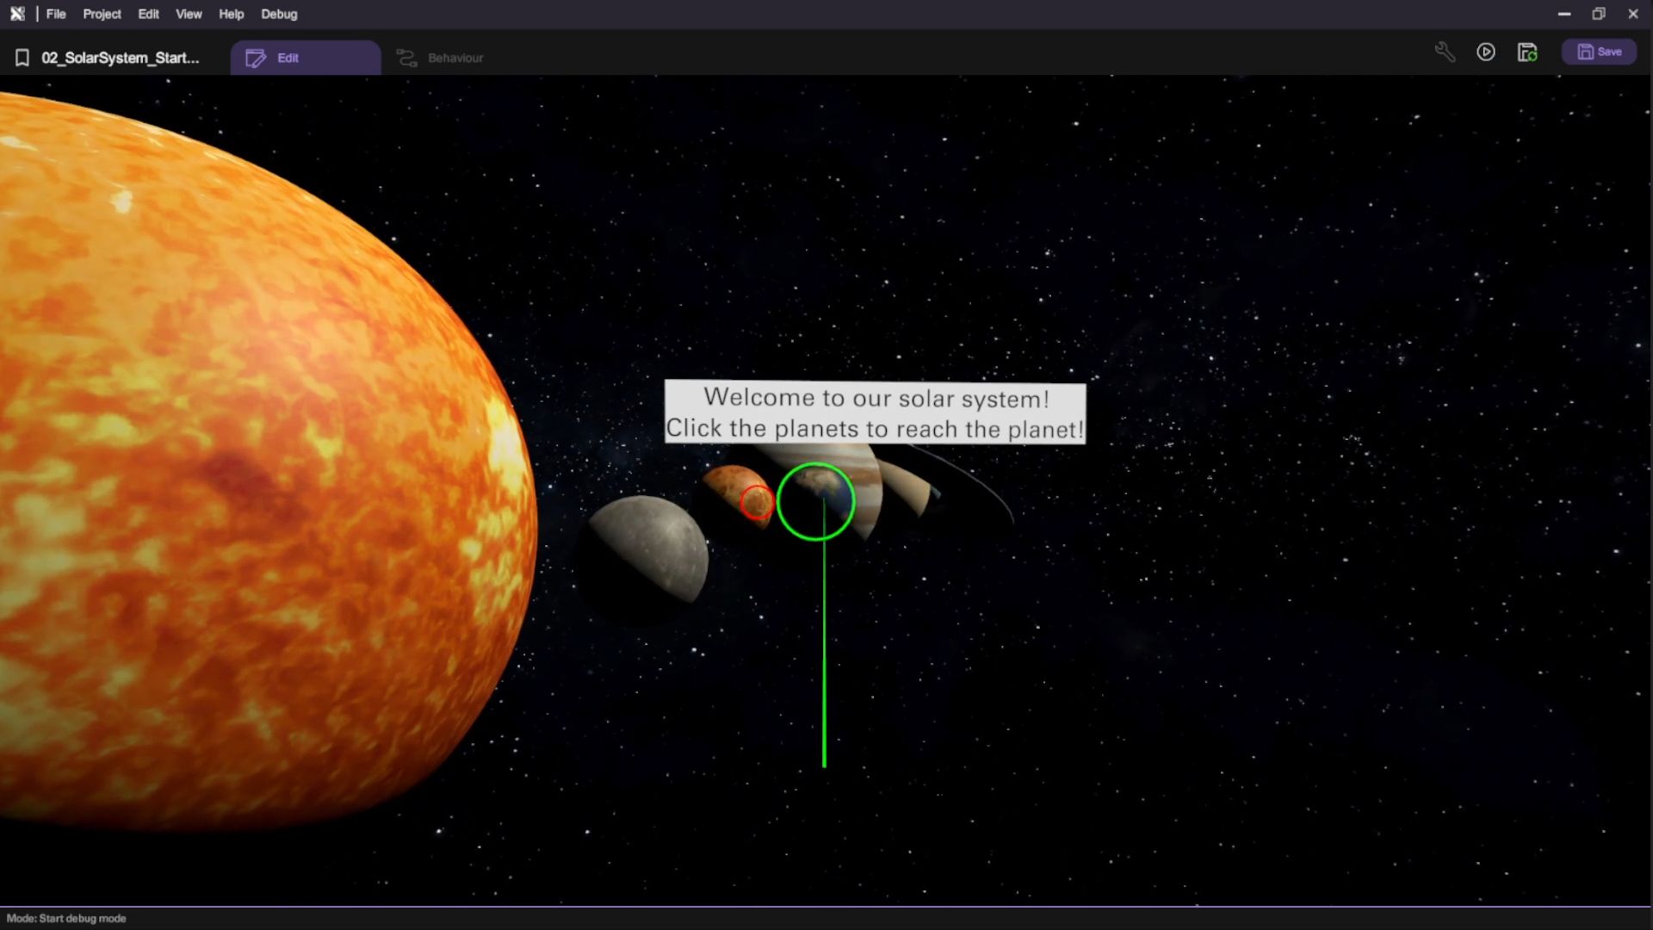Restore down the application window
Screen dimensions: 1653x930
pyautogui.click(x=1599, y=14)
